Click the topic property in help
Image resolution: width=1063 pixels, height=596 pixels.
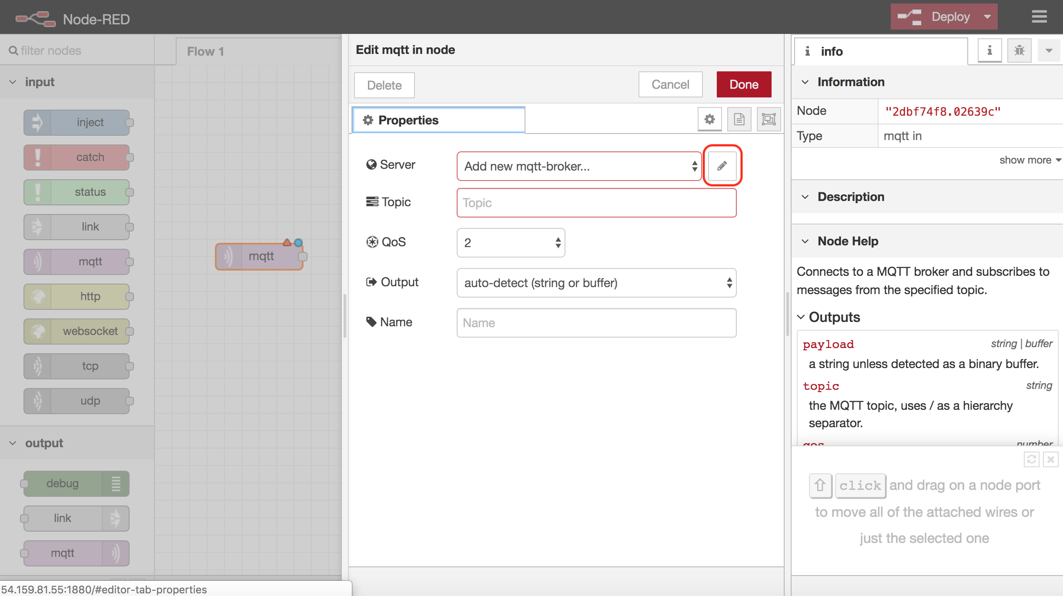point(821,386)
